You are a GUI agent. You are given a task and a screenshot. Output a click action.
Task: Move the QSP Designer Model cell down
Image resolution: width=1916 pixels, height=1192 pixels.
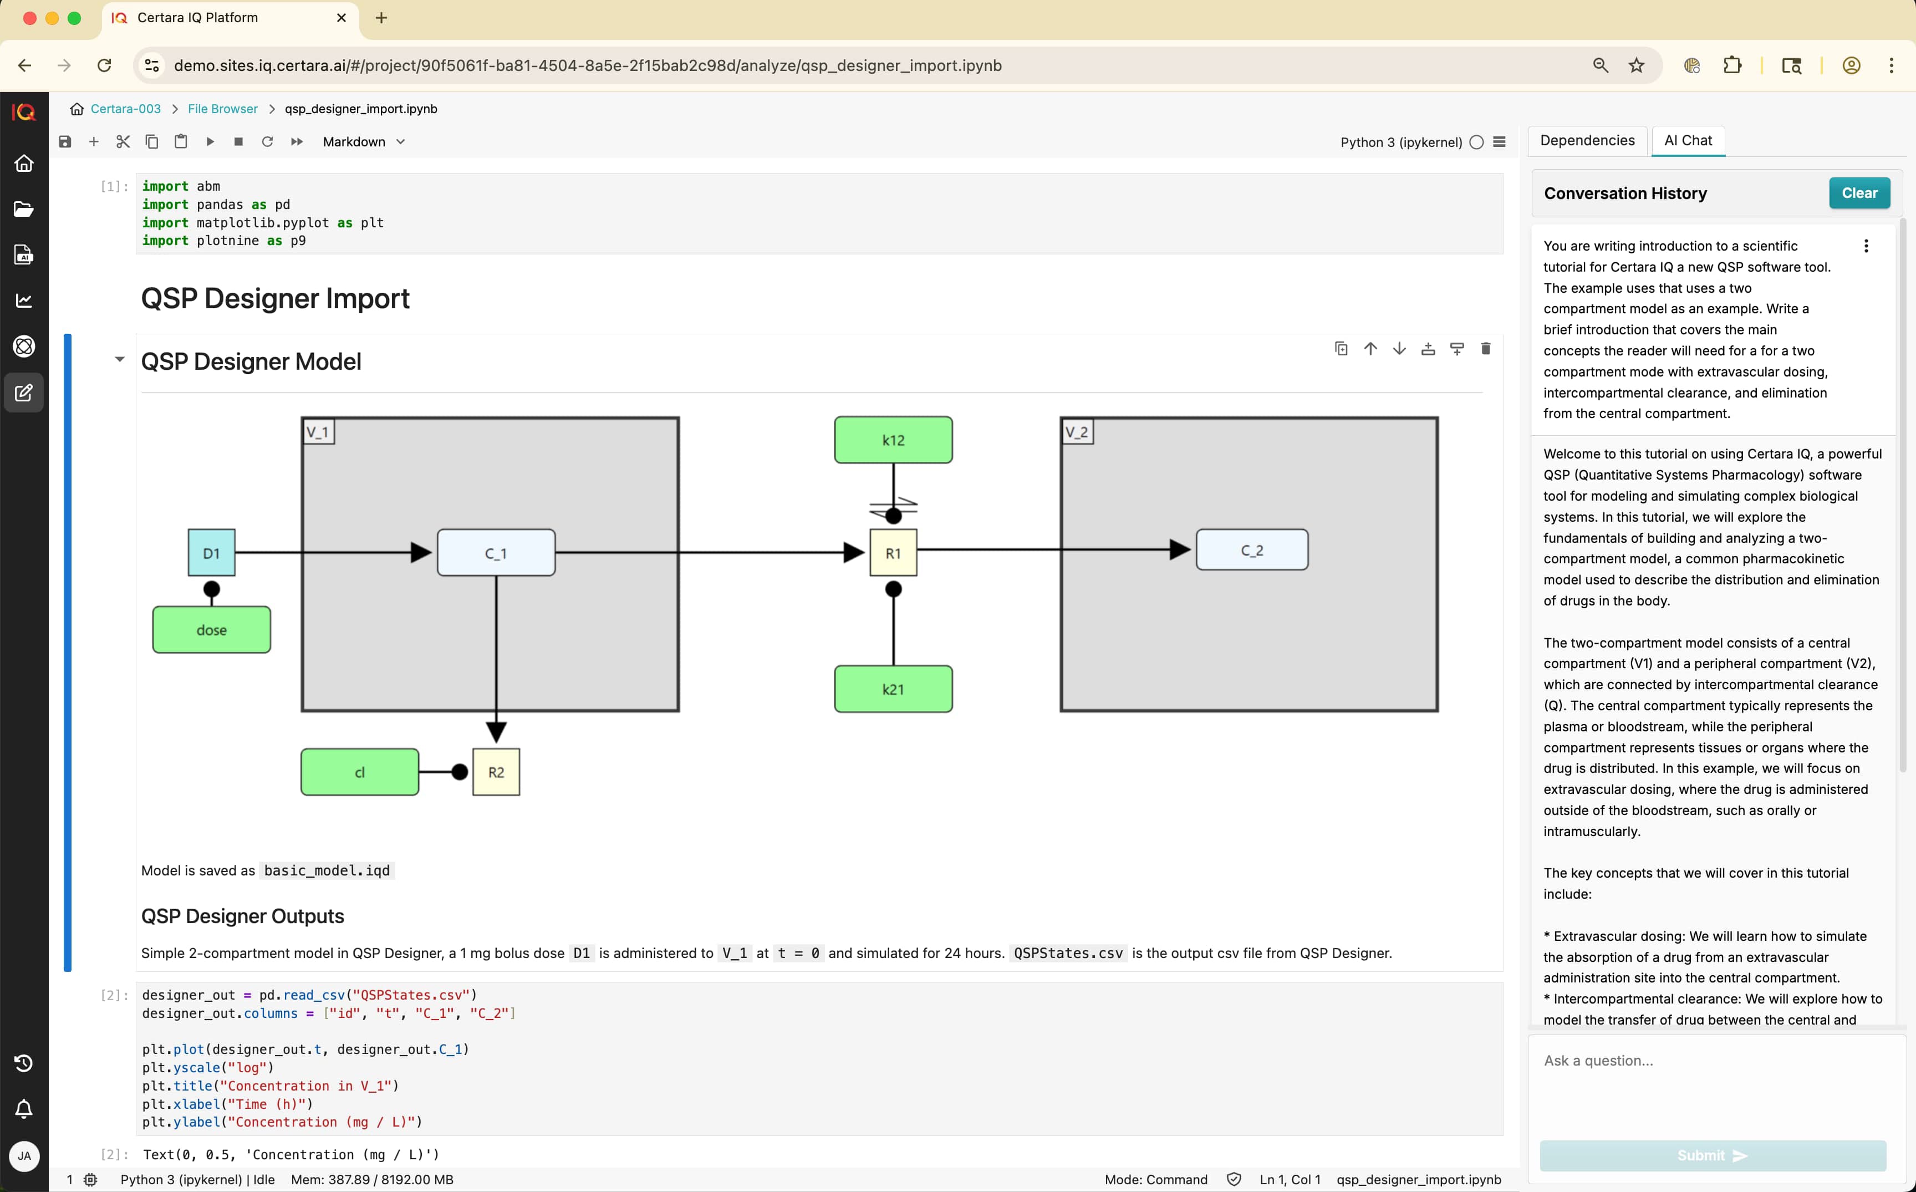point(1399,349)
